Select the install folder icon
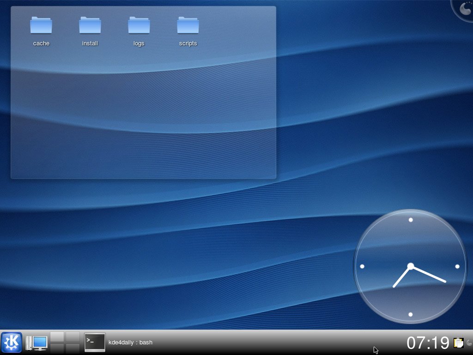Image resolution: width=473 pixels, height=355 pixels. pyautogui.click(x=90, y=25)
